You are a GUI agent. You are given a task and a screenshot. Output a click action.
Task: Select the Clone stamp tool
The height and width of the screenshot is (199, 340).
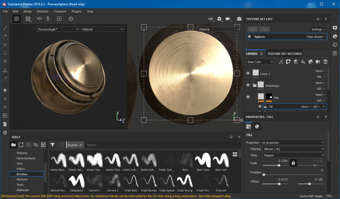pos(5,70)
